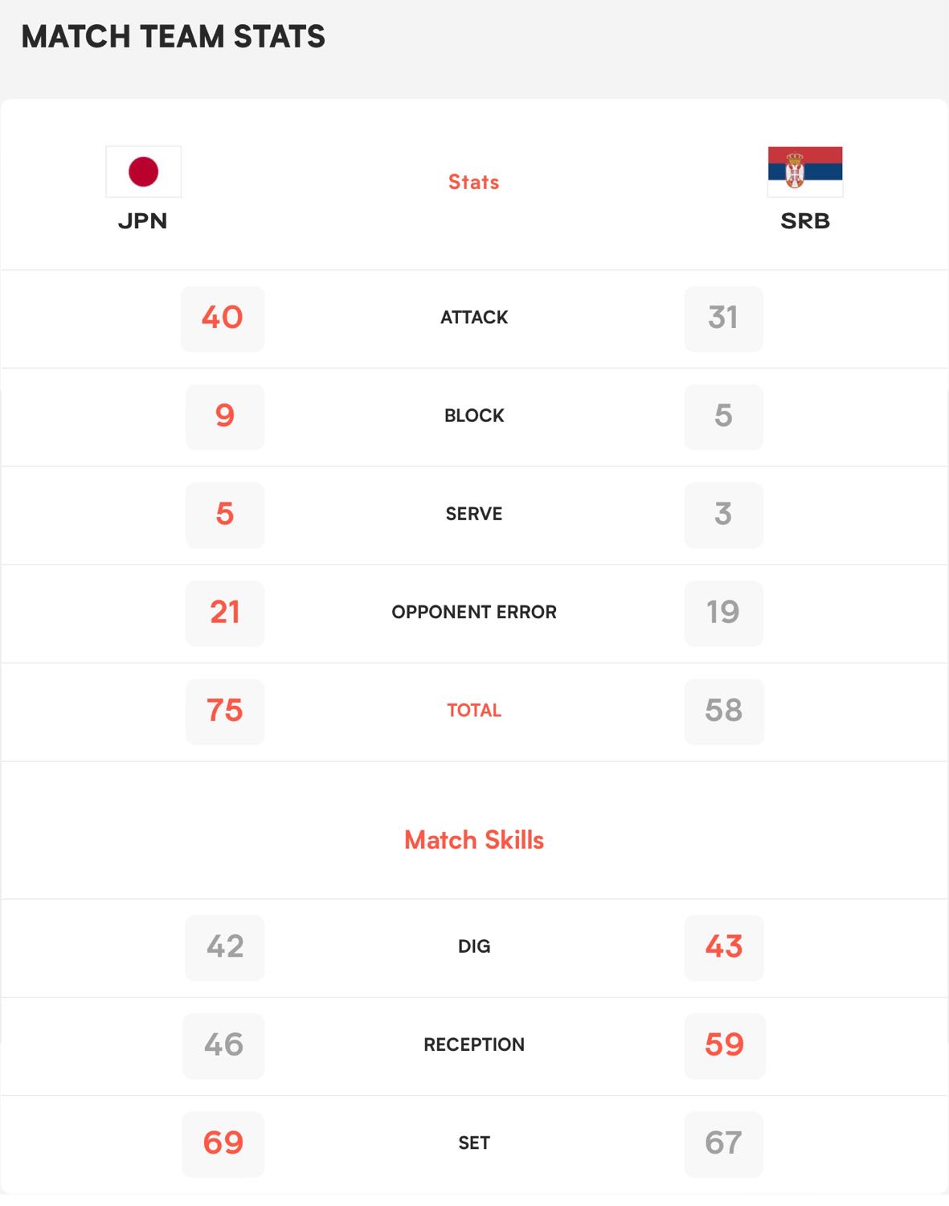Click Serbia's dig value 43
The height and width of the screenshot is (1206, 949).
724,947
